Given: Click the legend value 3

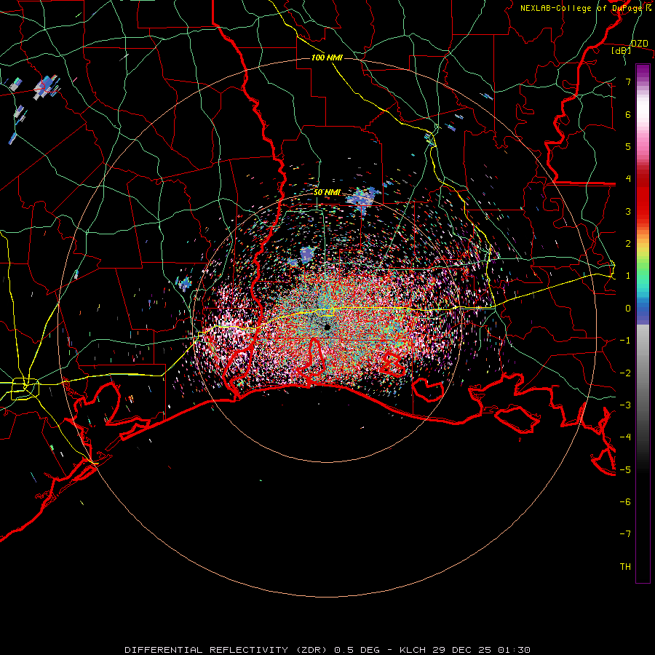Looking at the screenshot, I should click(x=628, y=211).
